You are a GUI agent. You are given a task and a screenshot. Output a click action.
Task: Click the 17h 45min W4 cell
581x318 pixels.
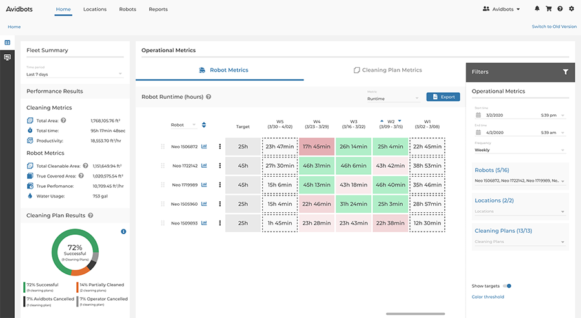pyautogui.click(x=316, y=146)
